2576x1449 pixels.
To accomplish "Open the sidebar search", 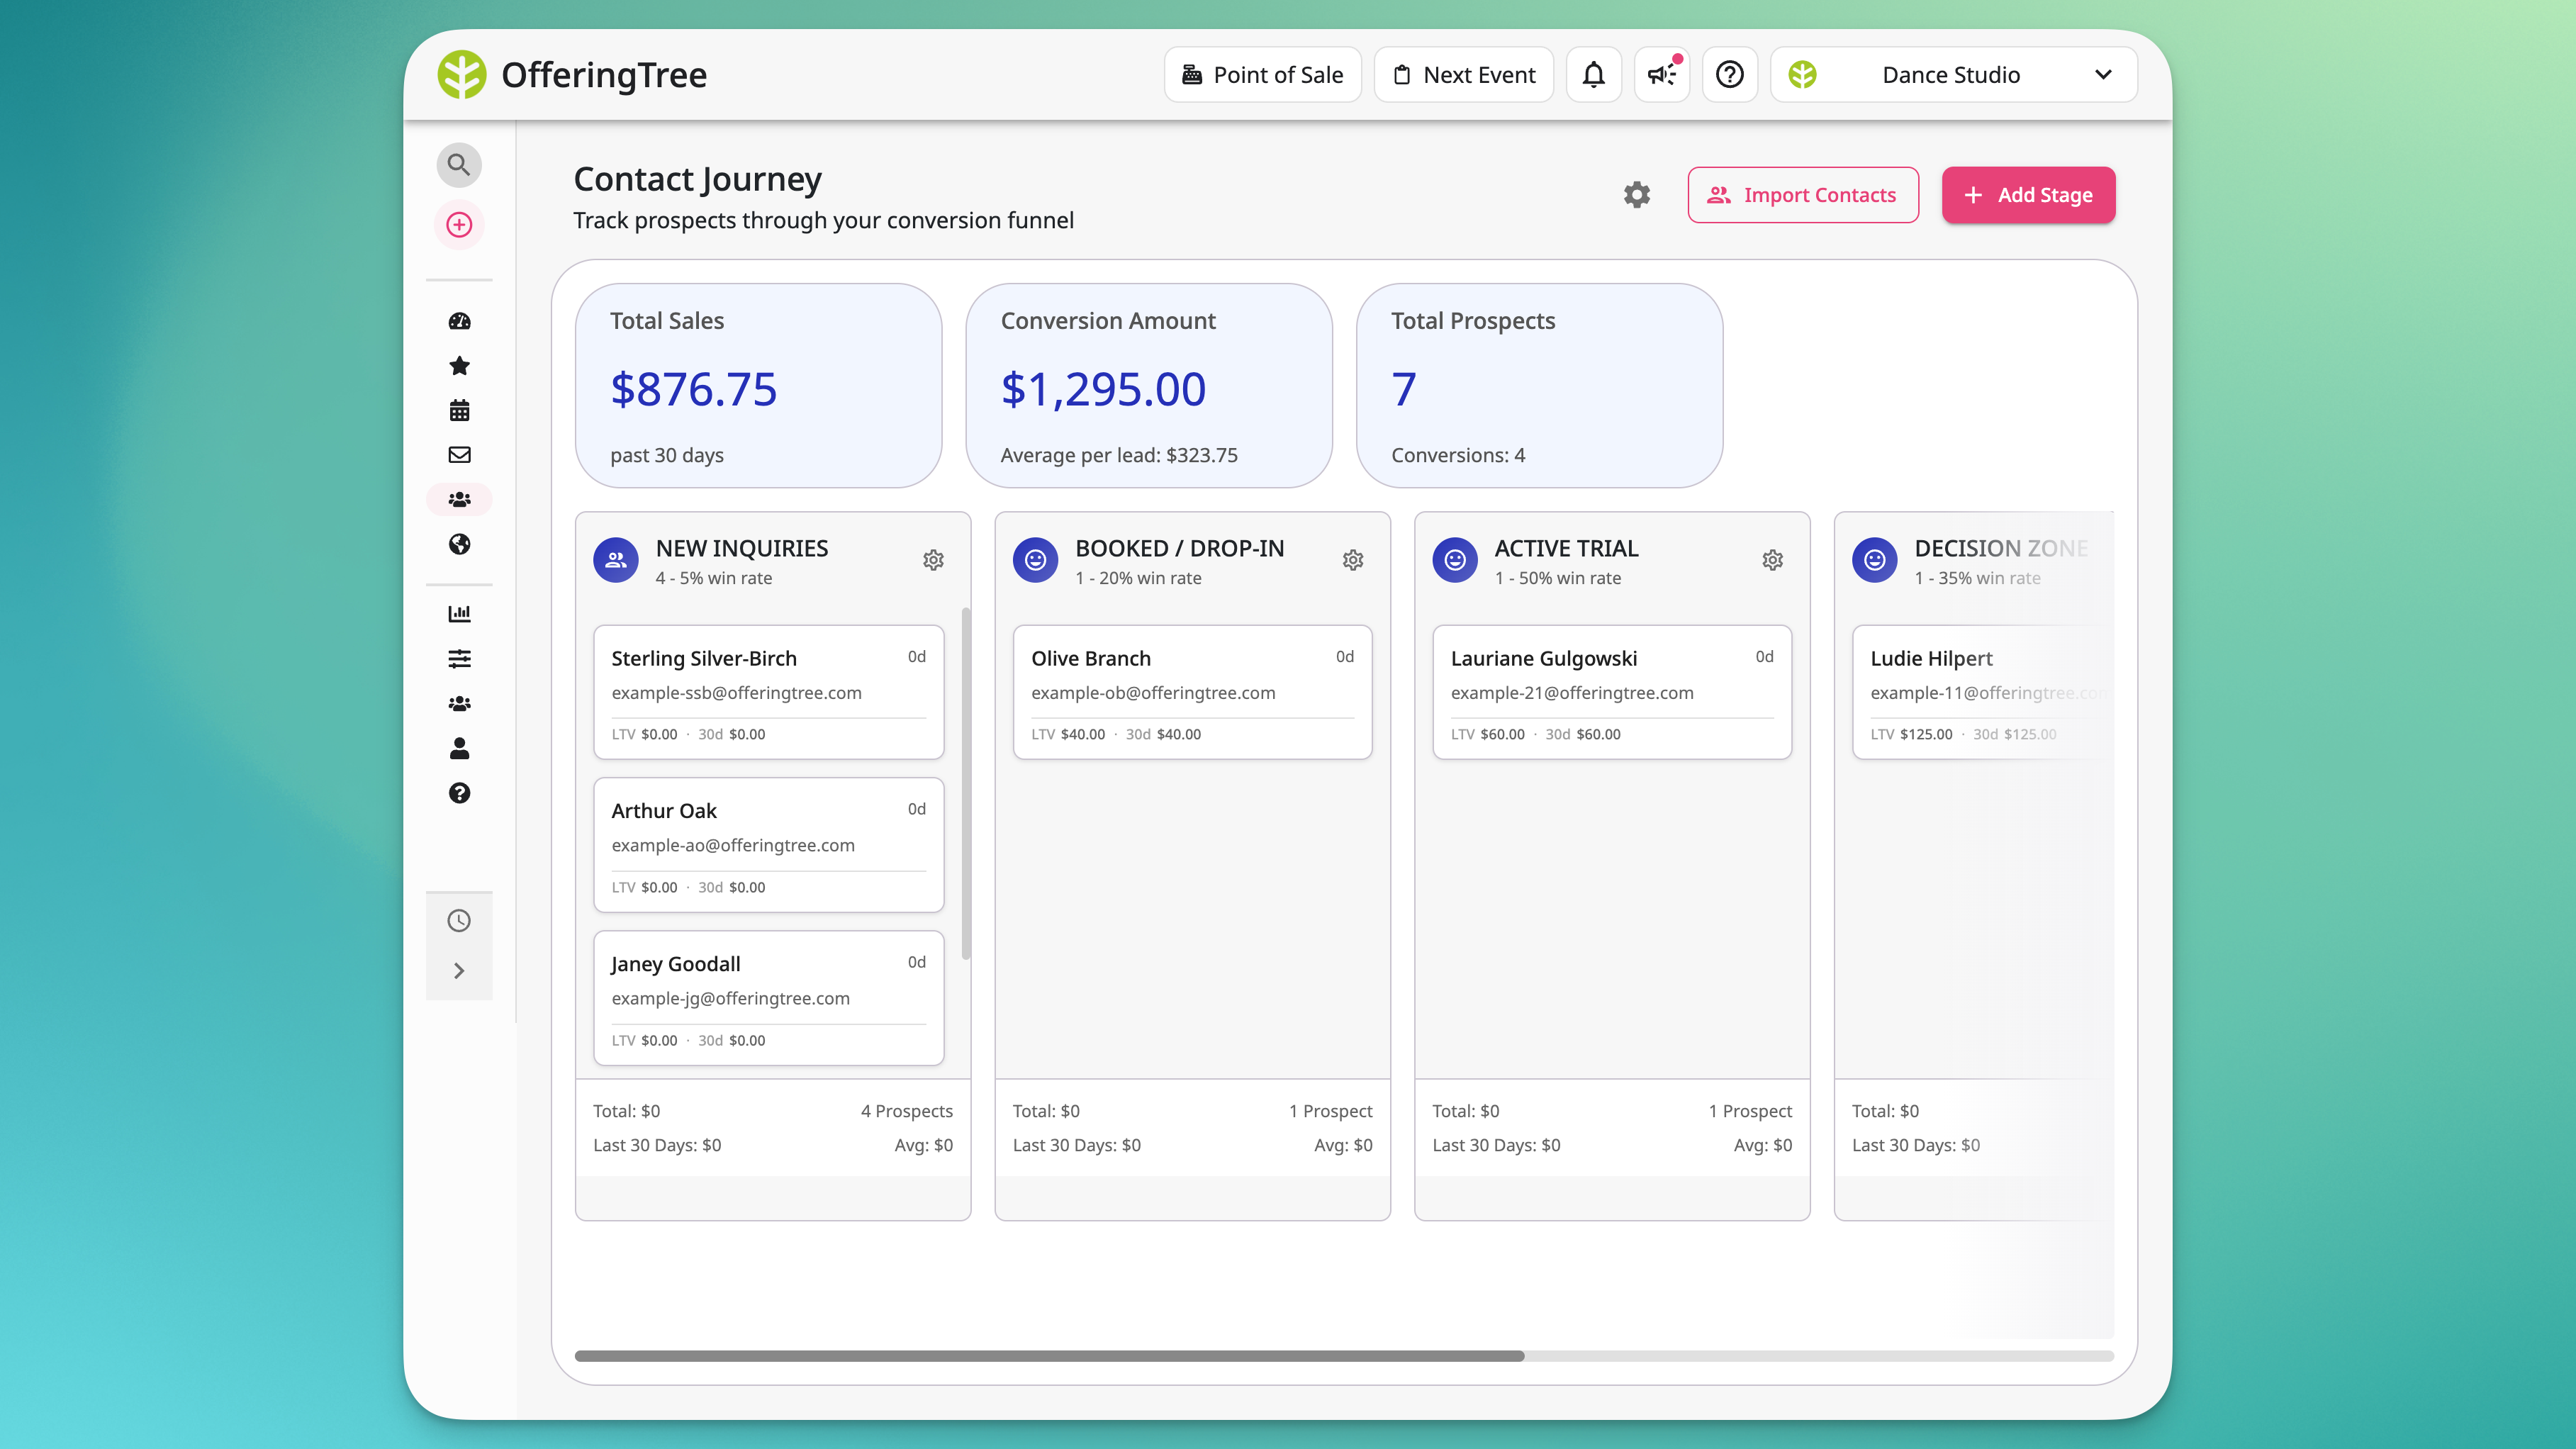I will pos(459,165).
